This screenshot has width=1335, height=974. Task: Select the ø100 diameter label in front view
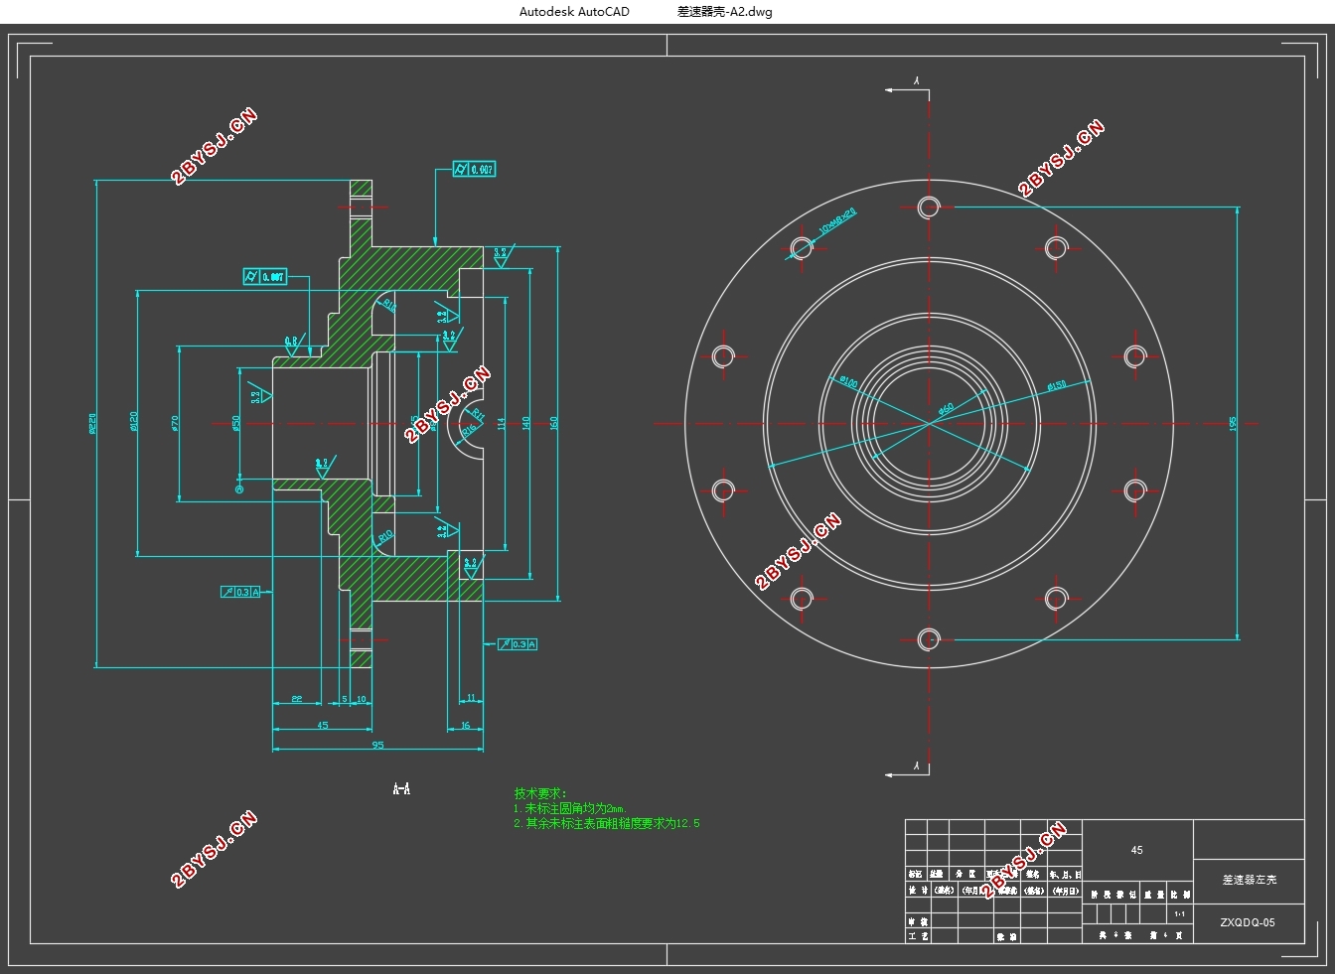coord(847,381)
